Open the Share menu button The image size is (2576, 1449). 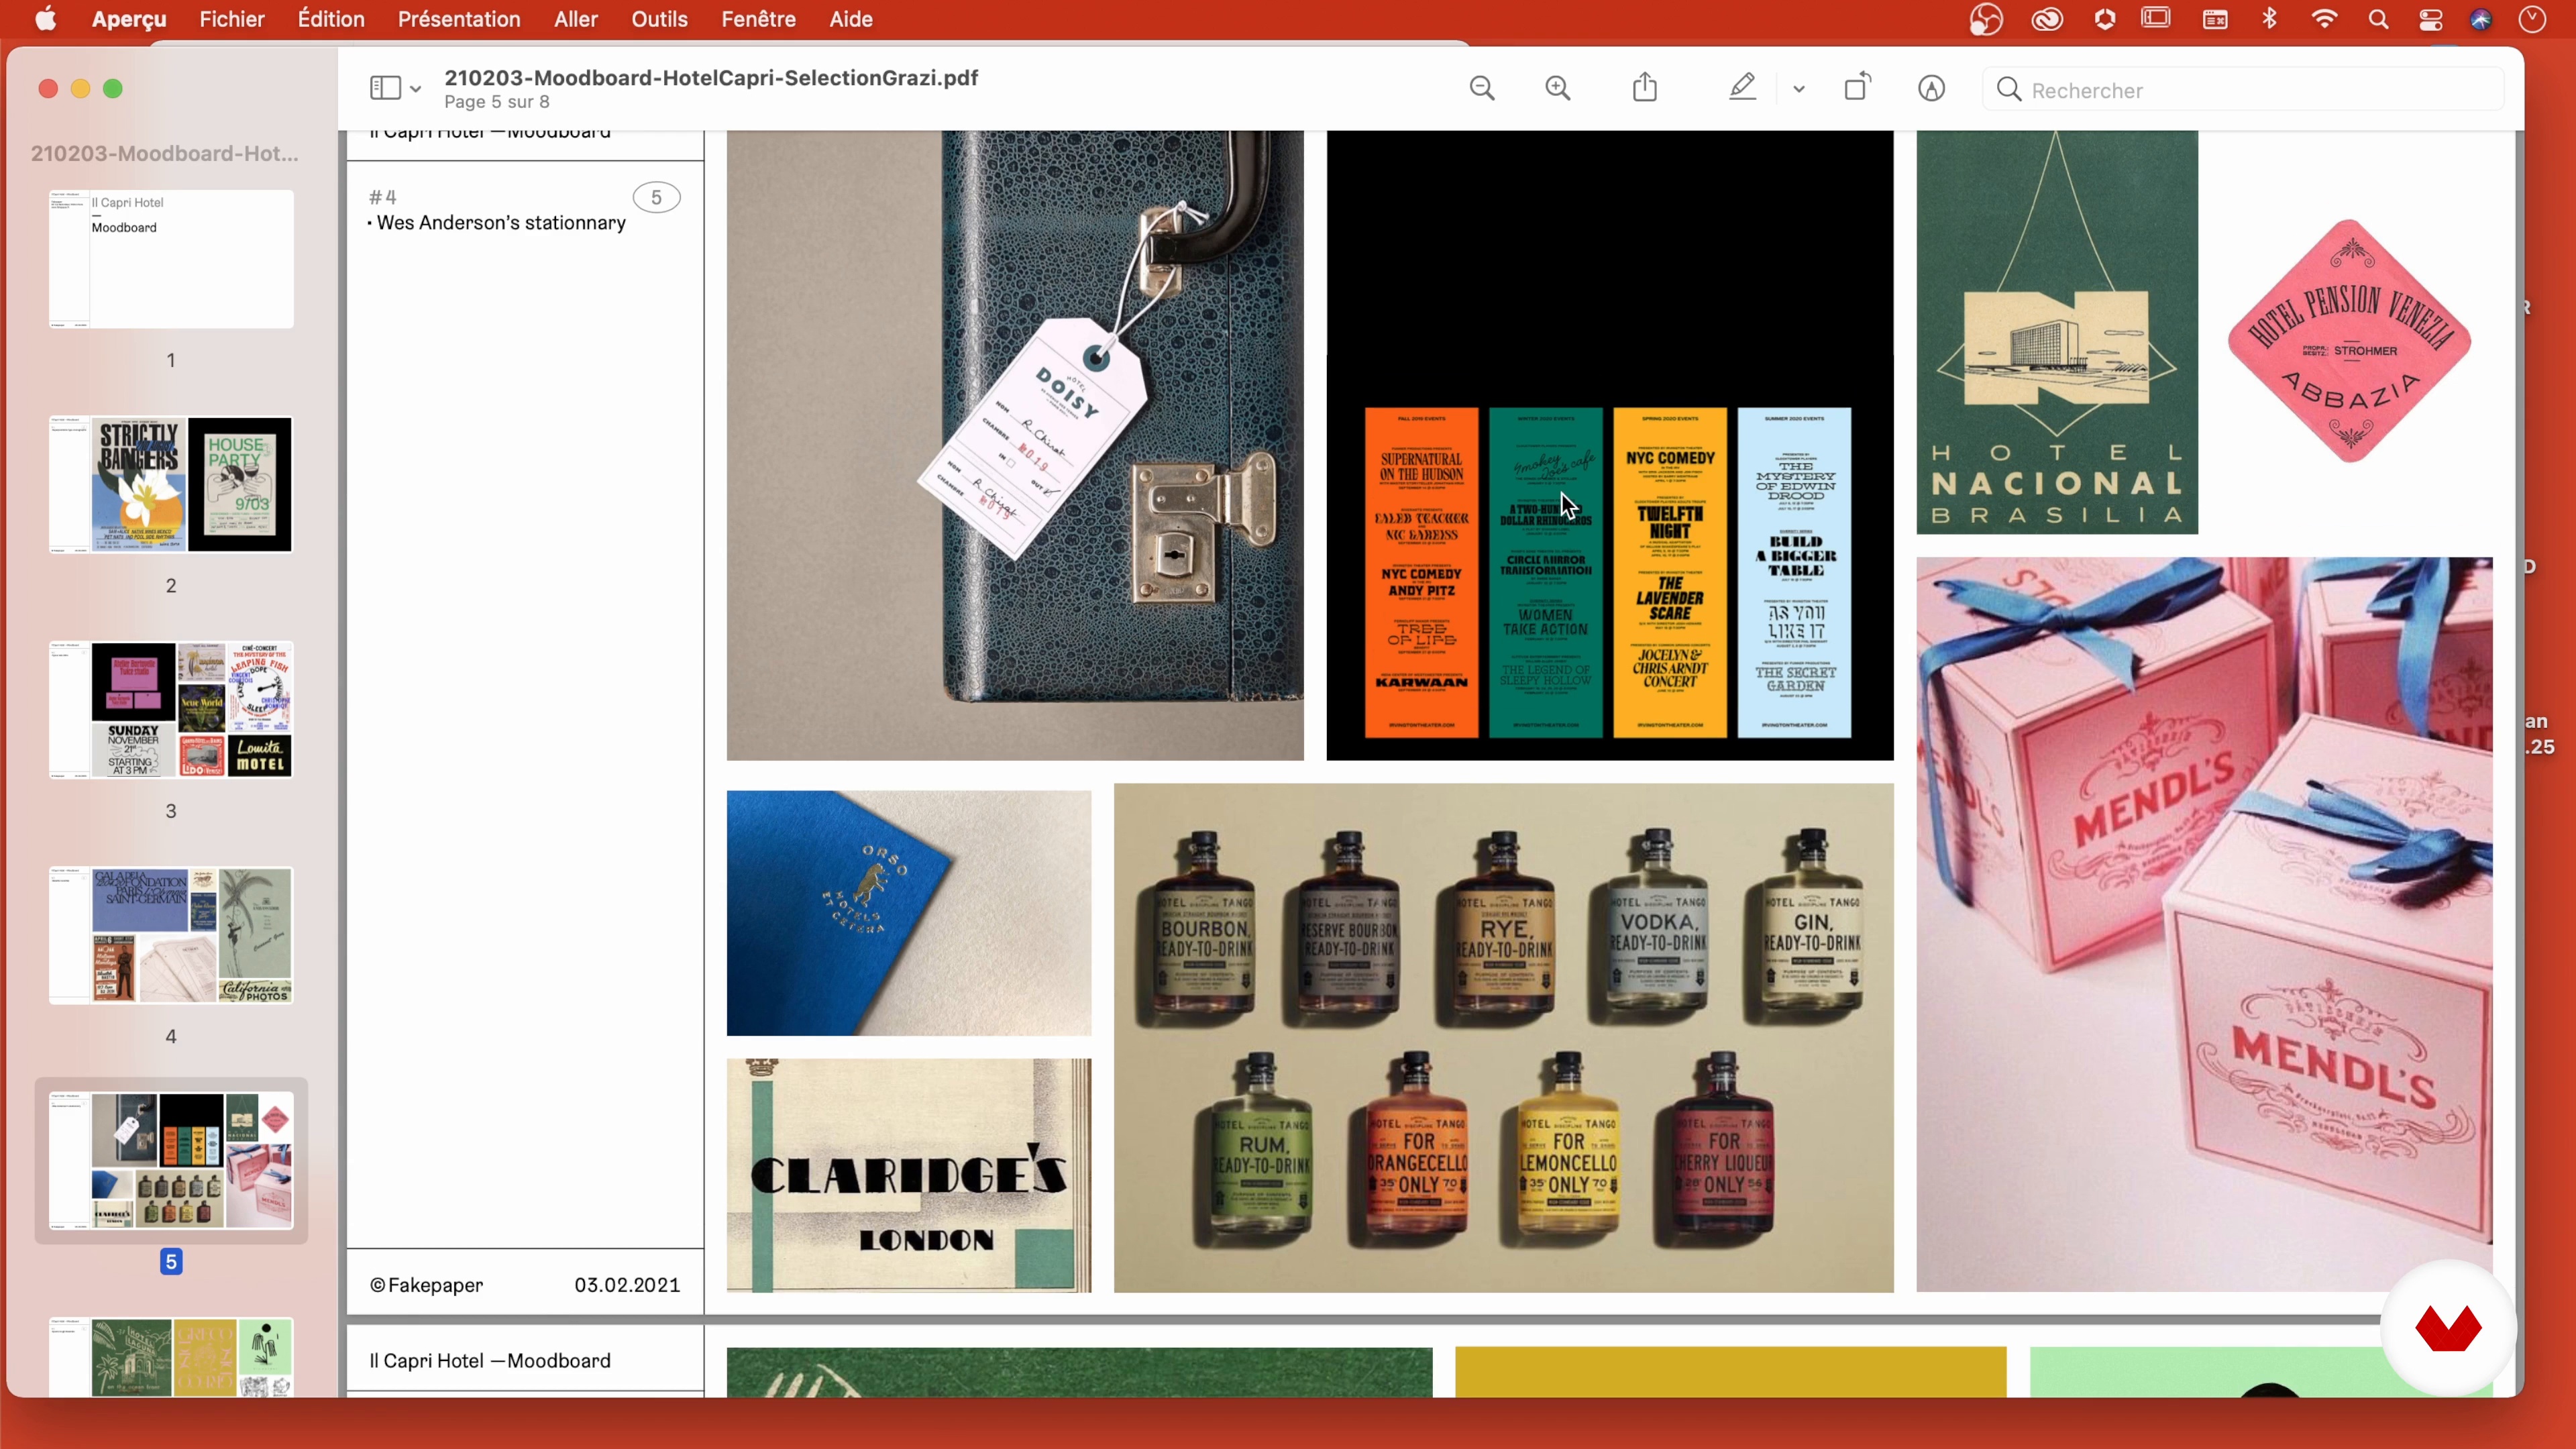1645,88
